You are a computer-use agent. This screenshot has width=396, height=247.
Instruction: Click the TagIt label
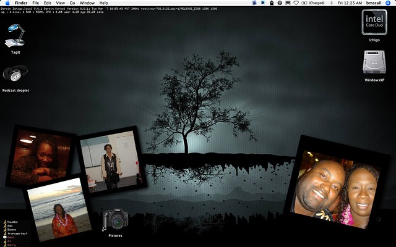tap(15, 52)
